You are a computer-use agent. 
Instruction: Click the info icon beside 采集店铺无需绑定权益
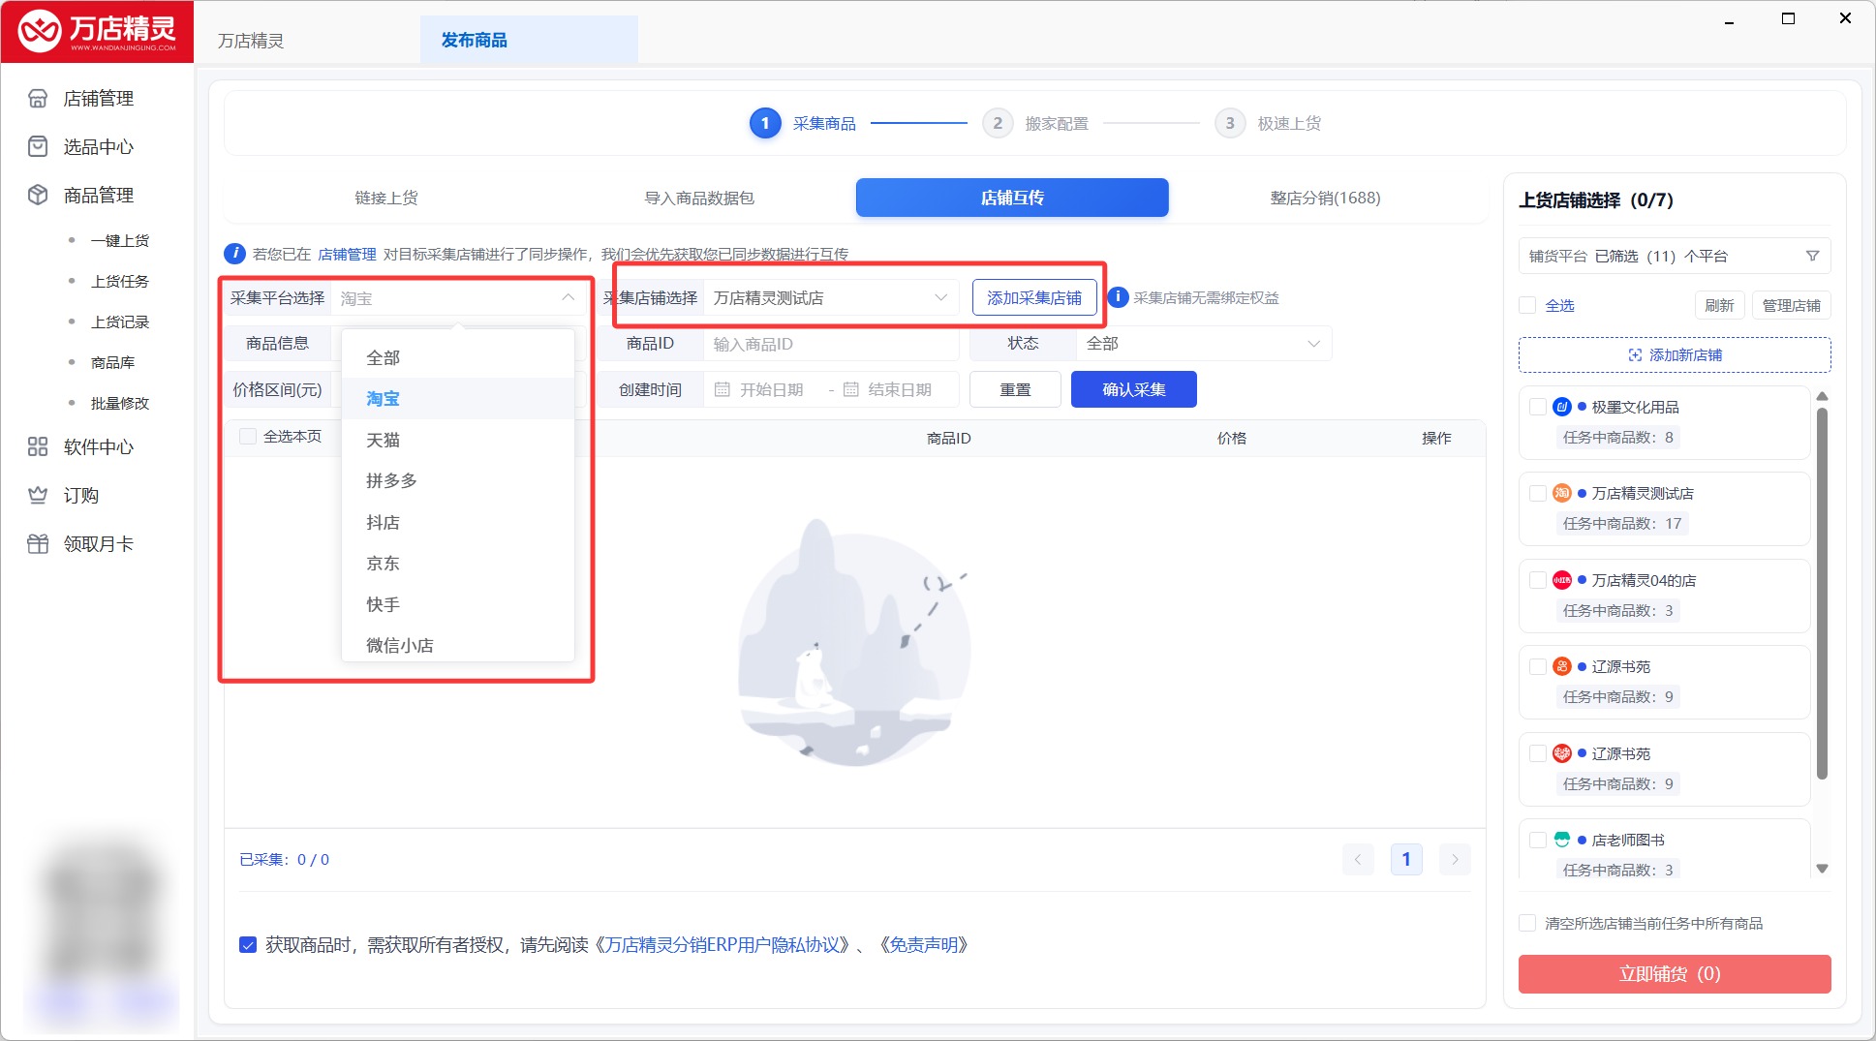(1118, 297)
